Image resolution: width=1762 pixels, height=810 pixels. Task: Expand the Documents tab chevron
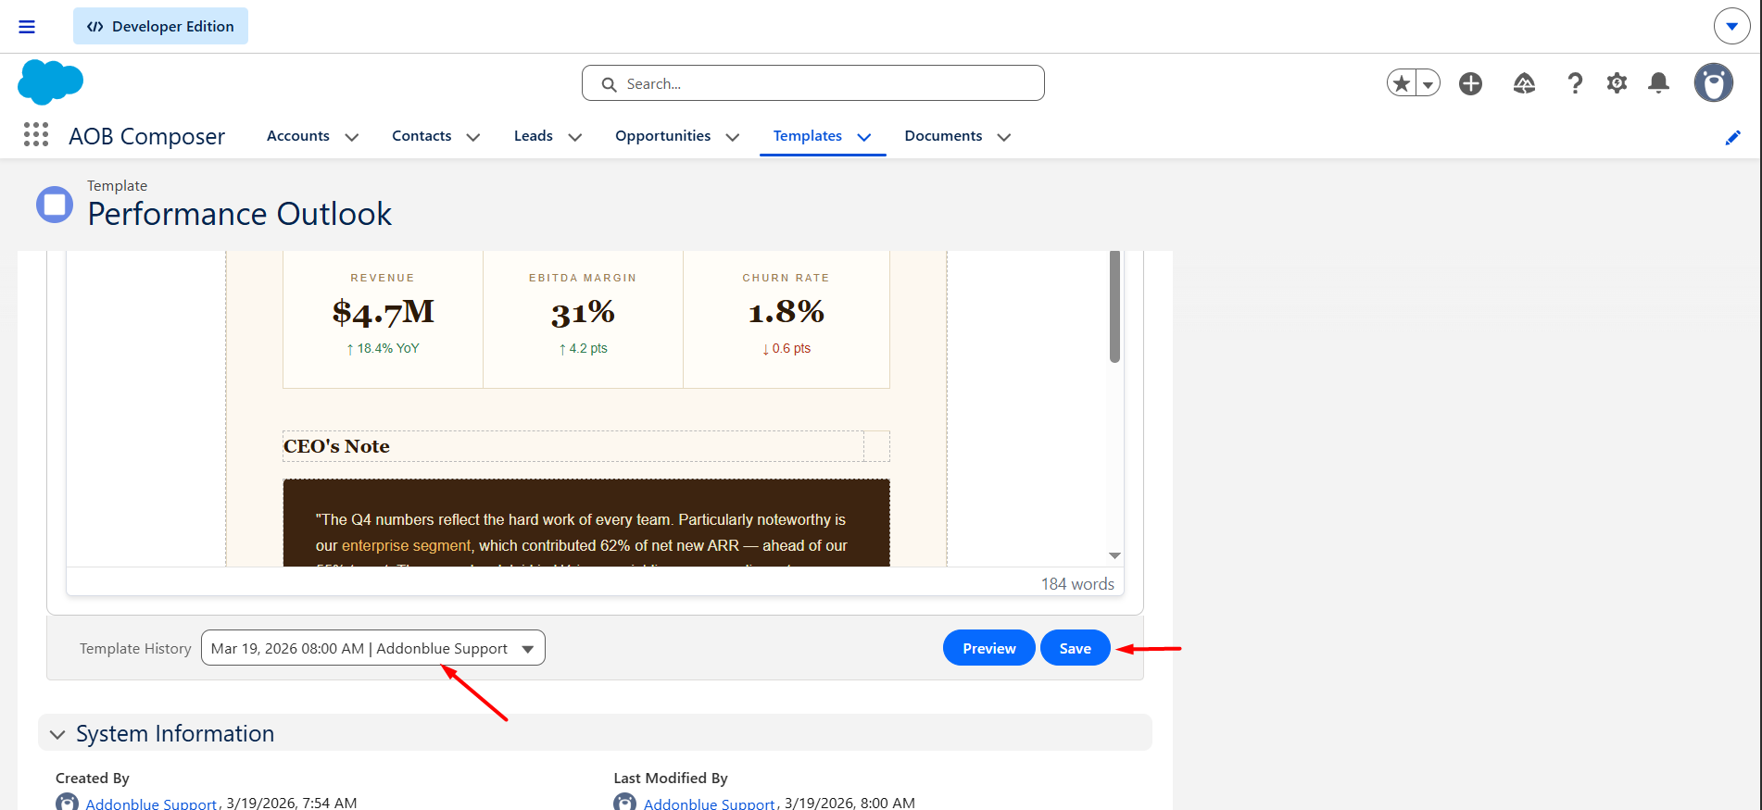(1004, 137)
